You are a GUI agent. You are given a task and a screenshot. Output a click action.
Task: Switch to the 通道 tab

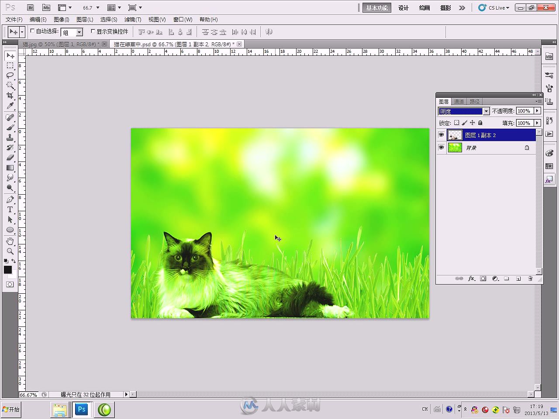point(459,102)
